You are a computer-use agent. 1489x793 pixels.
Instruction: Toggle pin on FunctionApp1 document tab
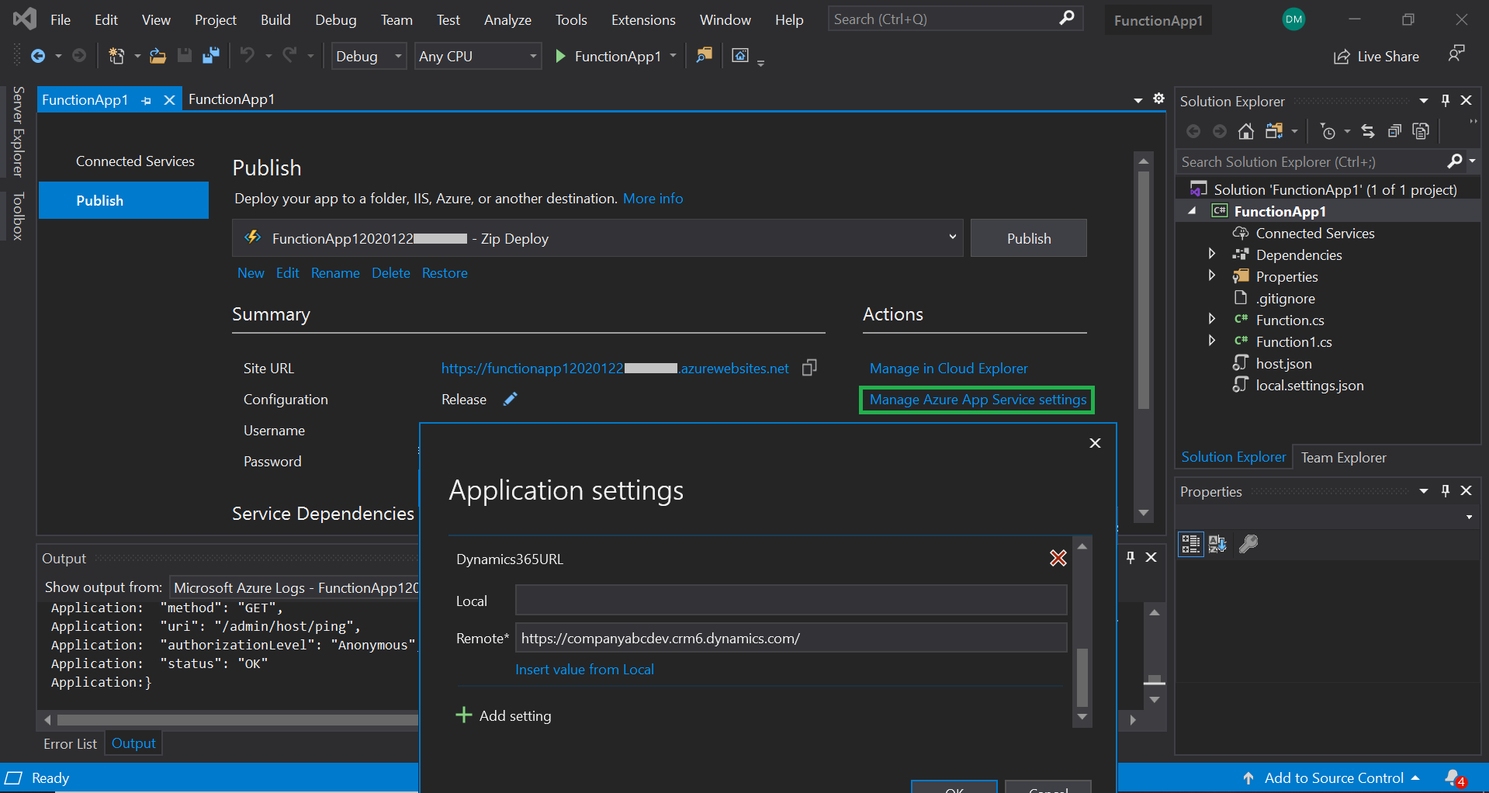[147, 100]
